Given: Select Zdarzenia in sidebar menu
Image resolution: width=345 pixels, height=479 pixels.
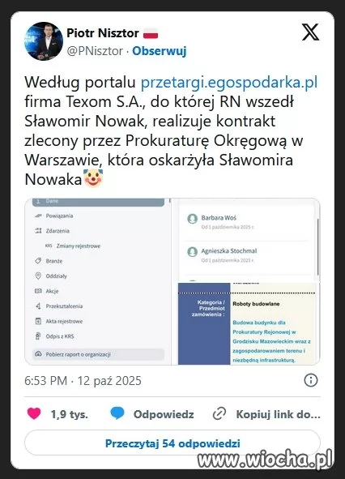Looking at the screenshot, I should [57, 231].
